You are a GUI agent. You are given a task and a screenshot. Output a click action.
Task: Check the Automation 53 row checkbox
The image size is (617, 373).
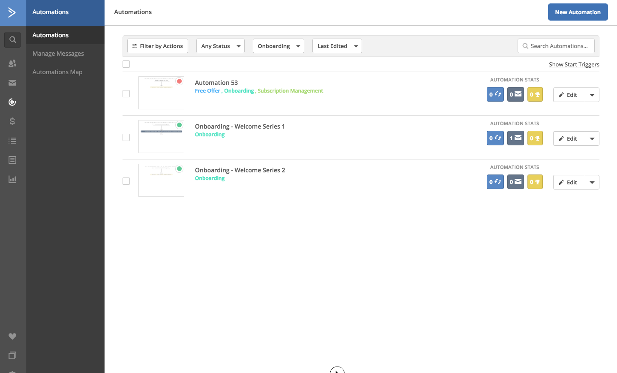point(126,94)
